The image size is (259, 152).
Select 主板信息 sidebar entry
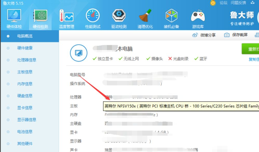tap(25, 72)
